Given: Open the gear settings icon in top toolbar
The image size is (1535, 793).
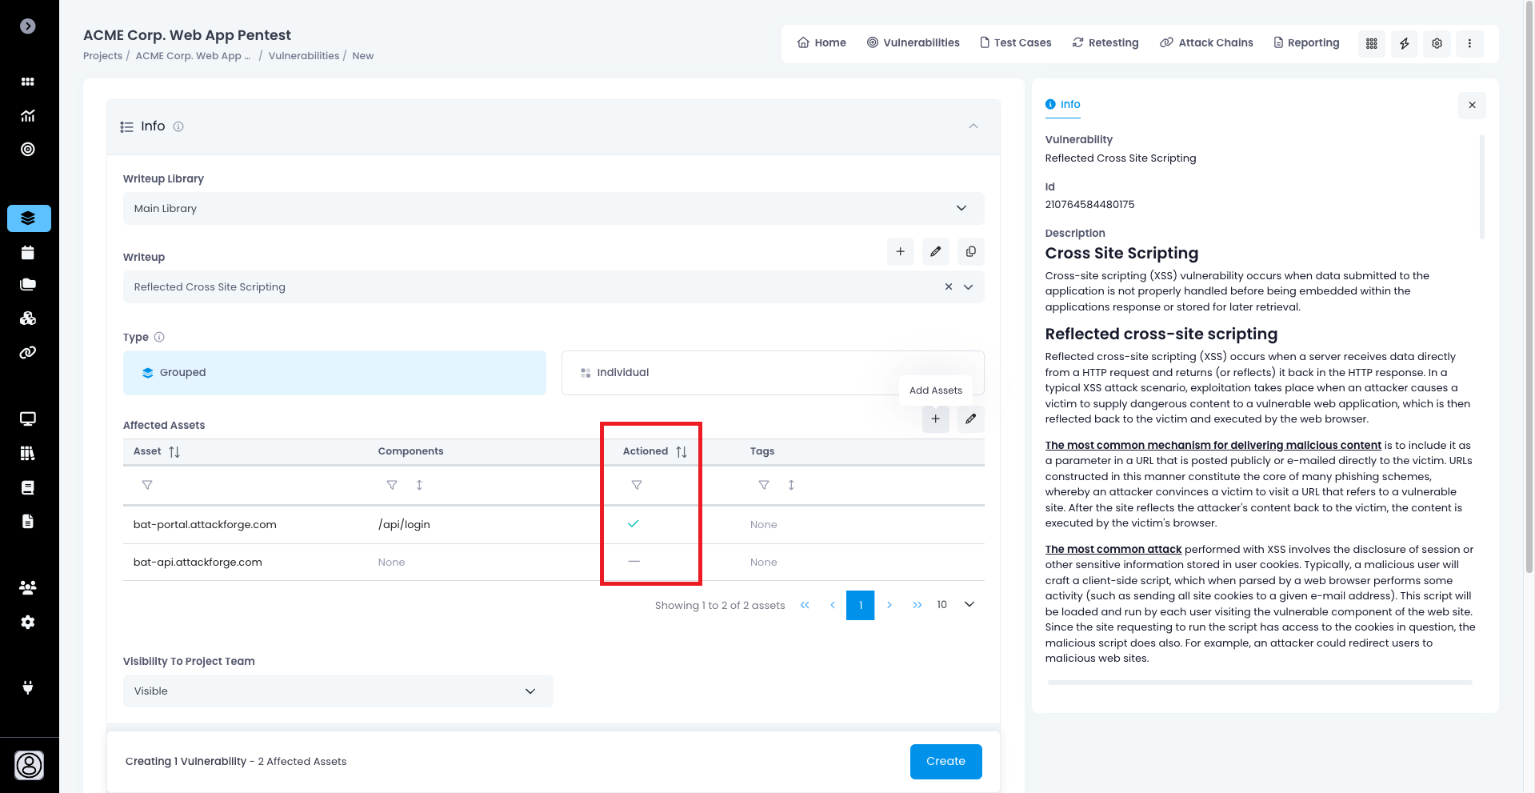Looking at the screenshot, I should (x=1437, y=43).
